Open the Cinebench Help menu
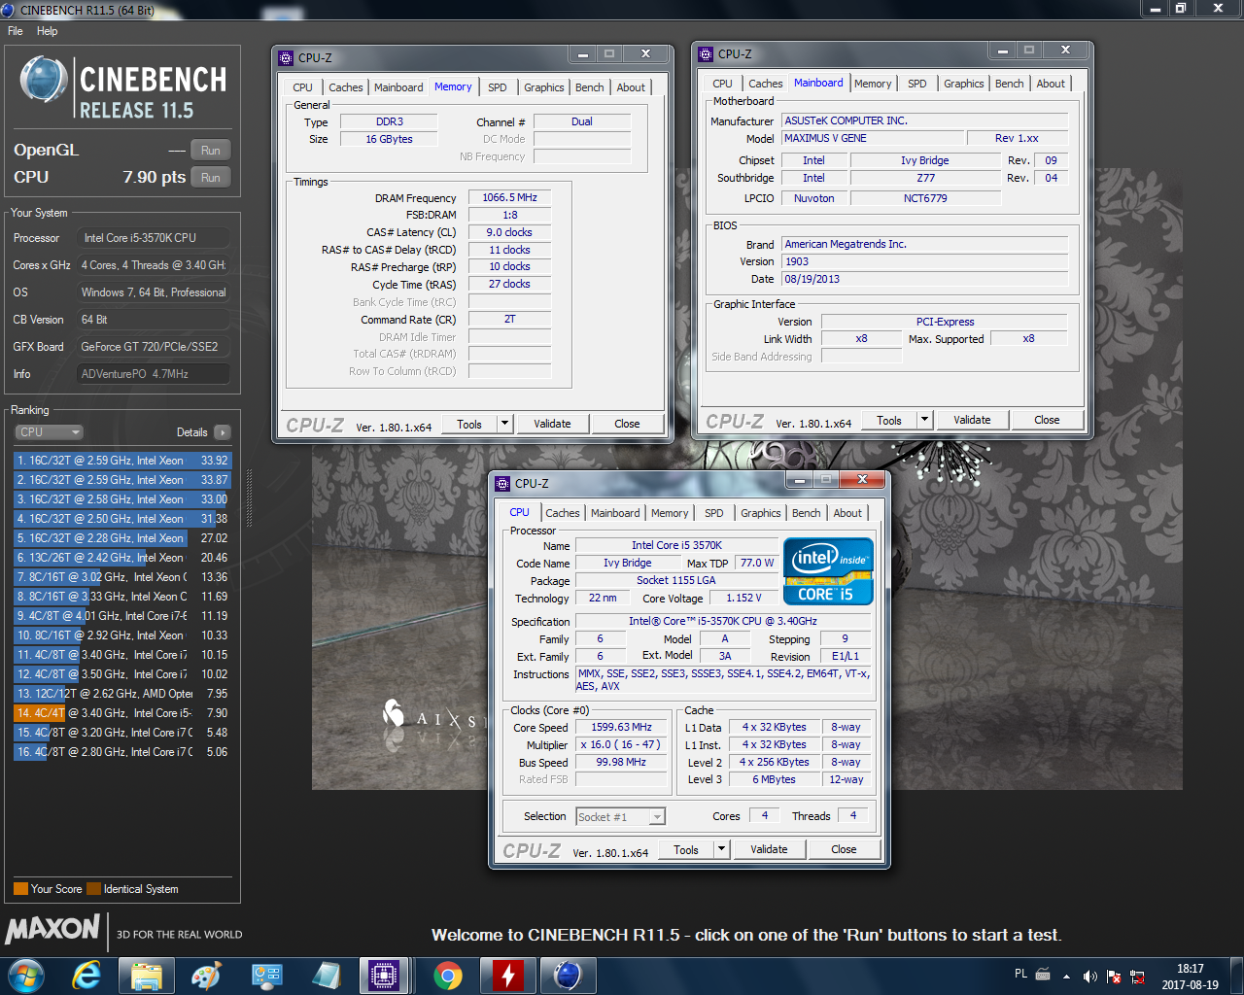This screenshot has height=995, width=1244. (47, 31)
